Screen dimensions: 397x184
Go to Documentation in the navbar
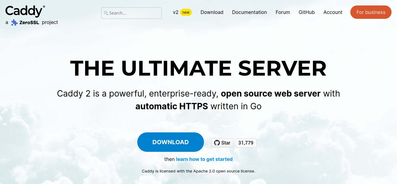(249, 12)
